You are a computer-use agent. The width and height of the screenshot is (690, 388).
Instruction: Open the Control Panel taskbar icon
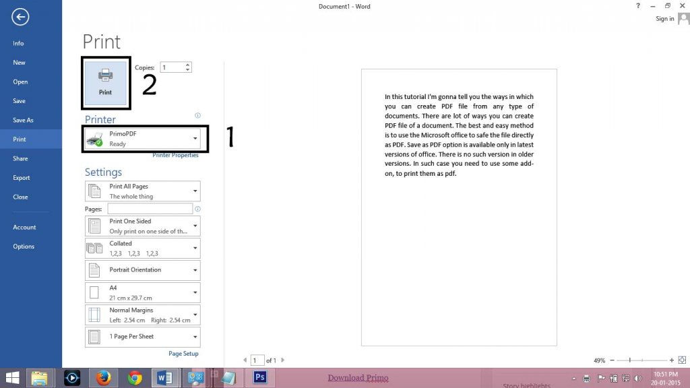195,378
